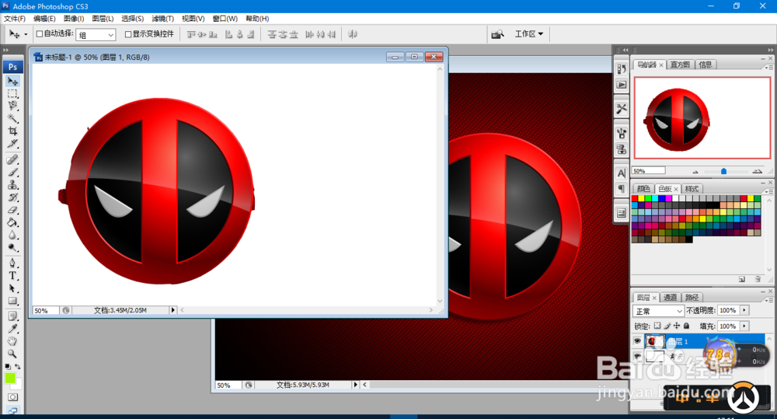This screenshot has height=419, width=777.
Task: Open the tool preset picker arrow
Action: click(x=26, y=34)
